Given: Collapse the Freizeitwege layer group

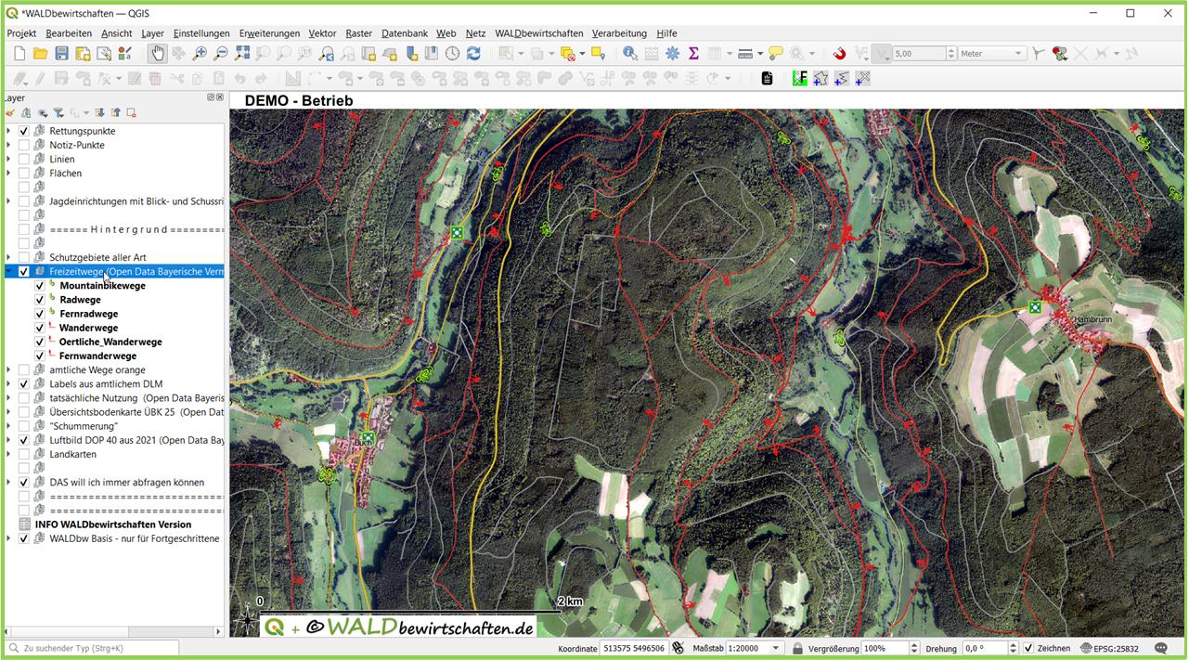Looking at the screenshot, I should point(8,272).
